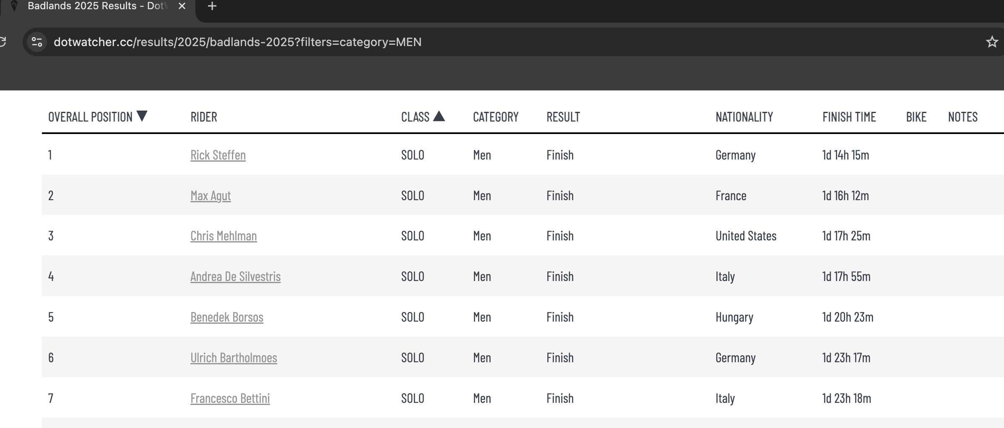This screenshot has width=1004, height=428.
Task: Click the reload page icon
Action: (3, 42)
